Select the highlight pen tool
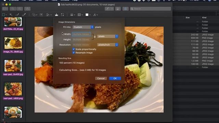 (108, 9)
